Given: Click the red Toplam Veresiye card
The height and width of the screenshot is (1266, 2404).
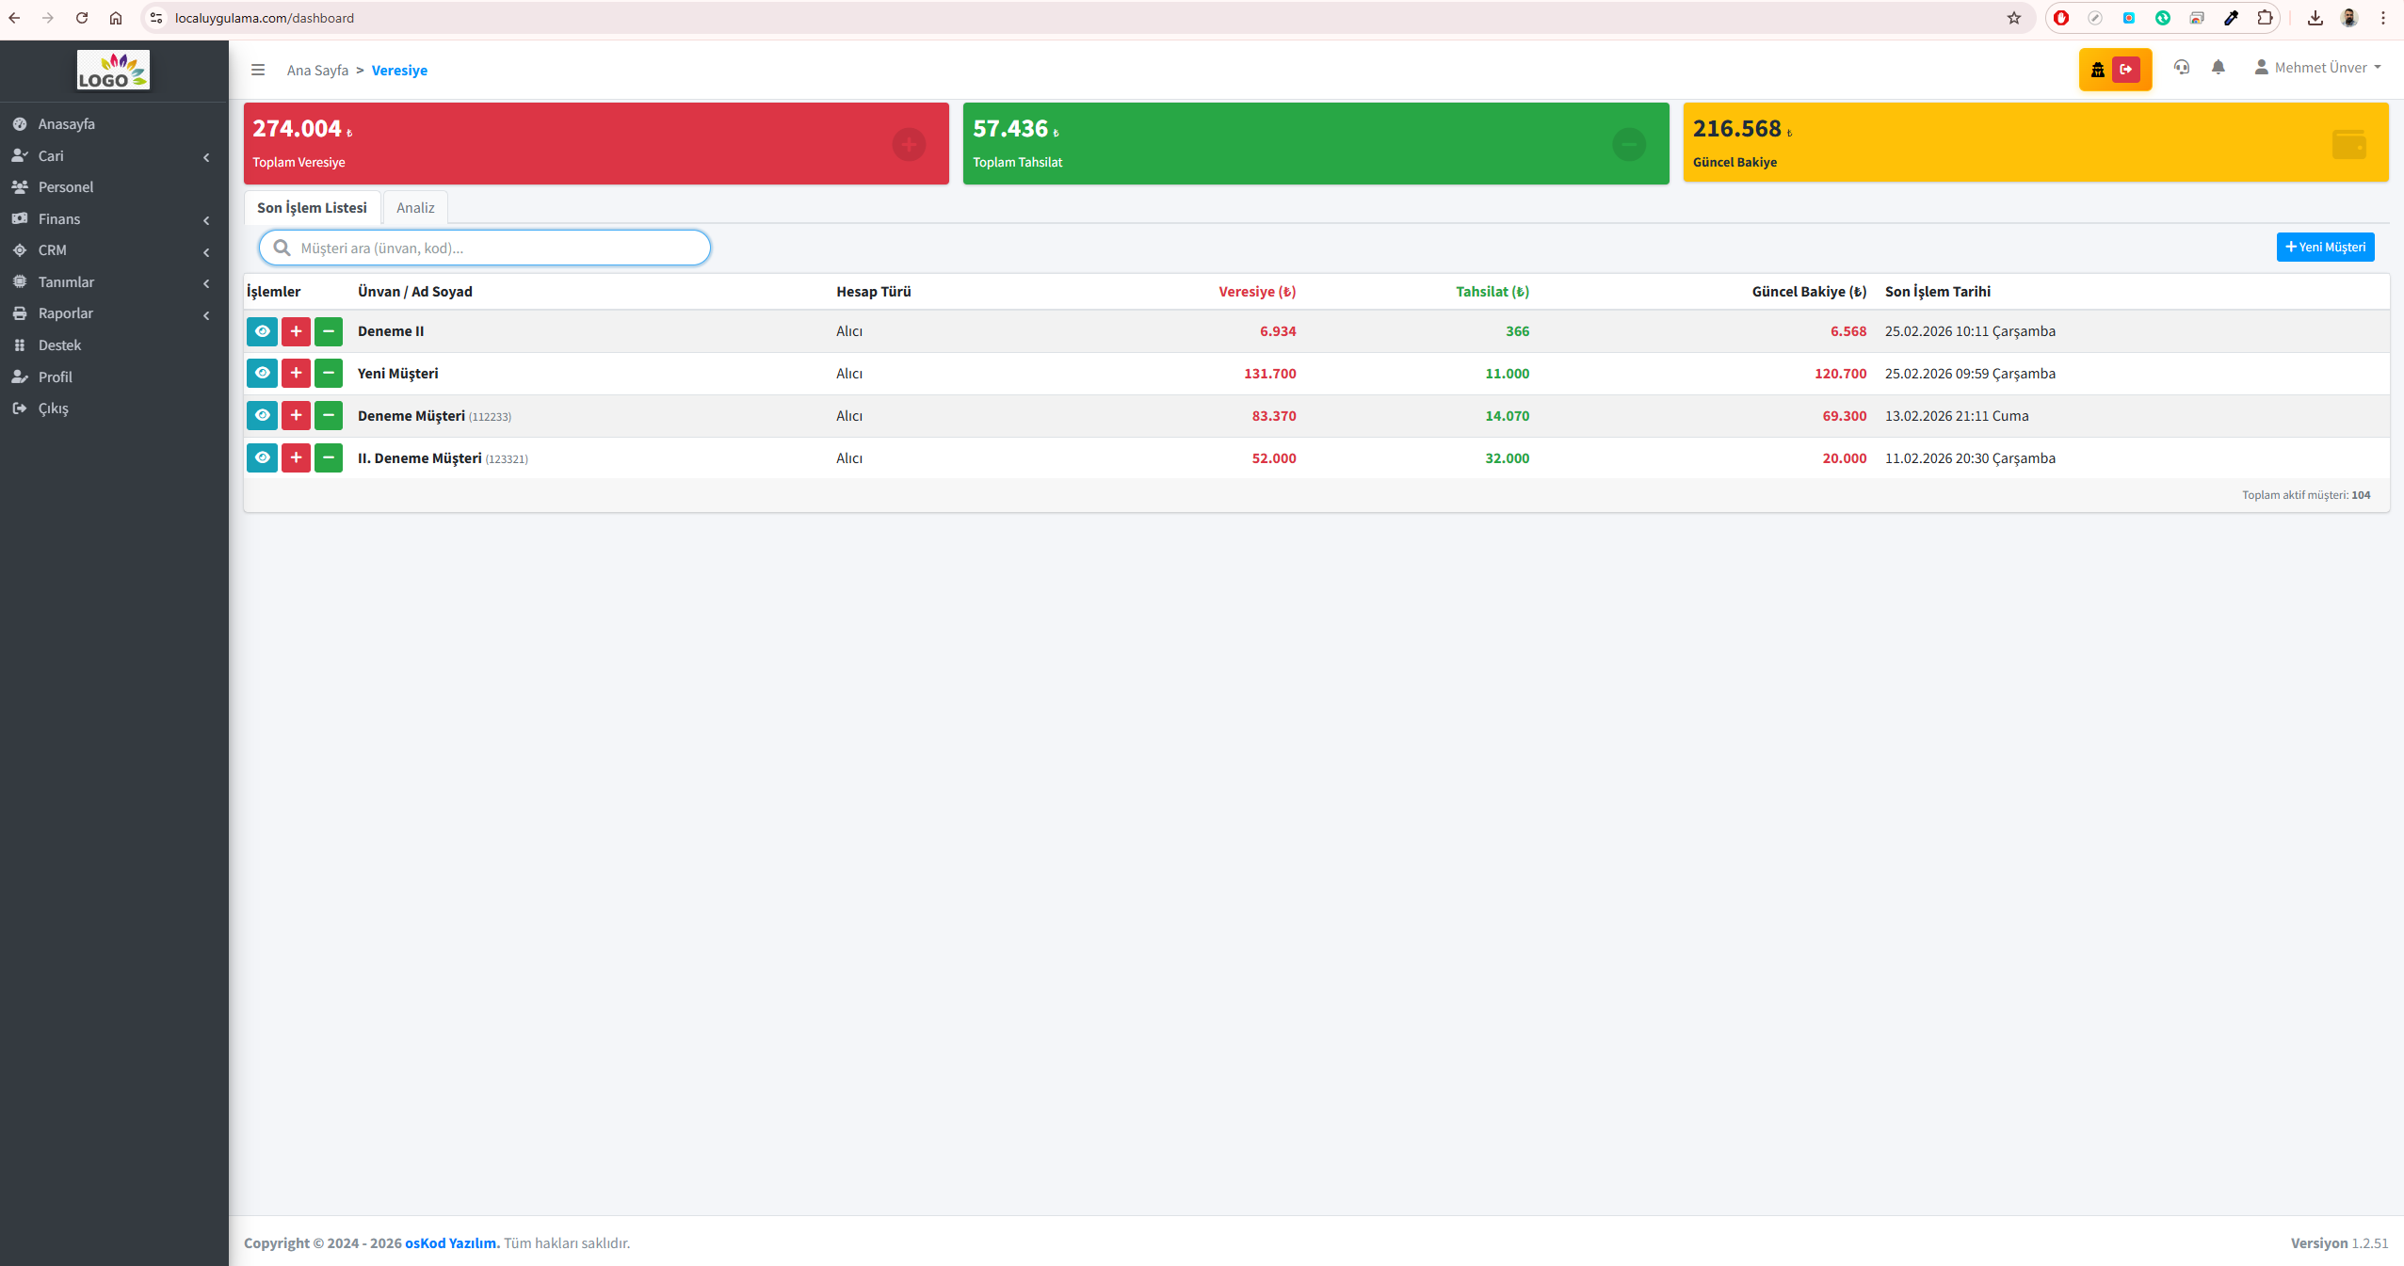Looking at the screenshot, I should [596, 143].
